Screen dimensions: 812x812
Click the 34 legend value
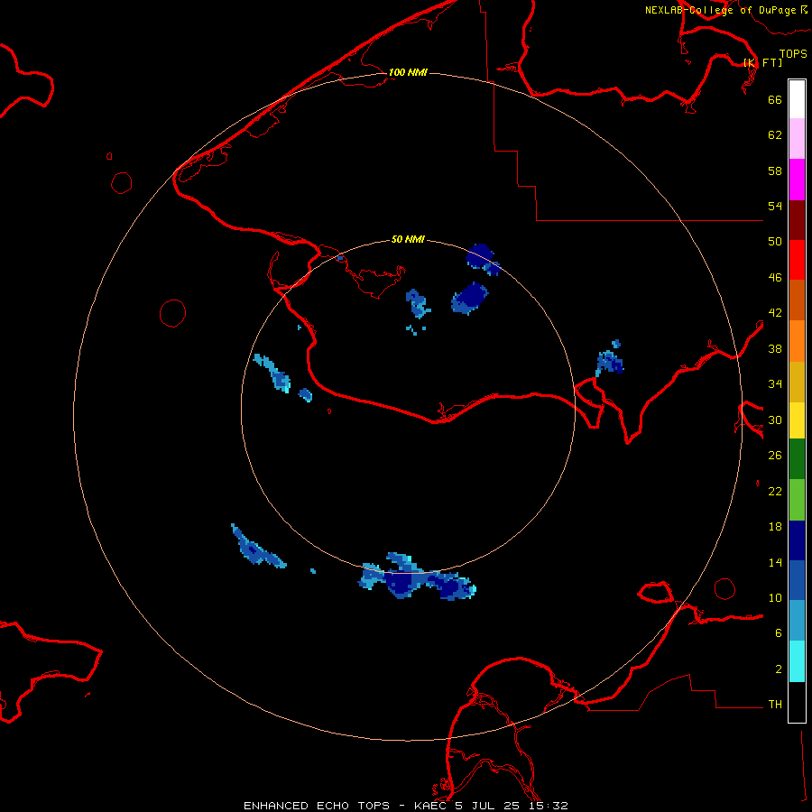pyautogui.click(x=775, y=384)
